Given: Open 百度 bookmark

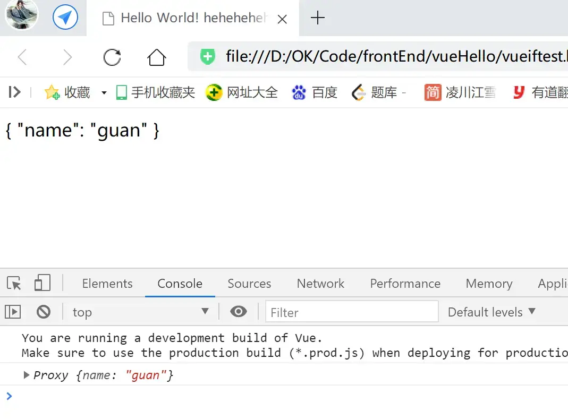Looking at the screenshot, I should 315,92.
